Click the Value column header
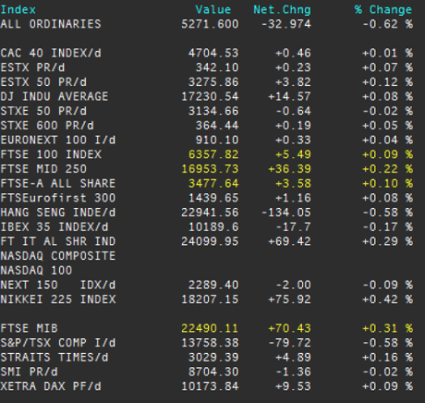Image resolution: width=425 pixels, height=403 pixels. [213, 9]
